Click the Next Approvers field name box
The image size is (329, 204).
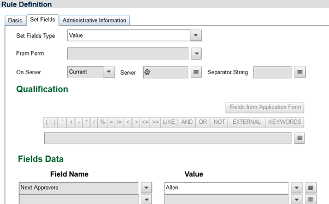point(79,188)
